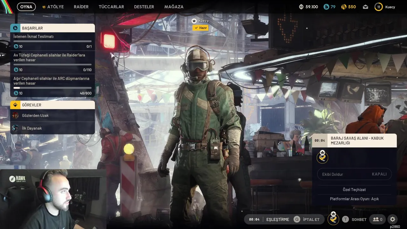Open the mail inbox icon
407x229 pixels.
click(x=365, y=7)
